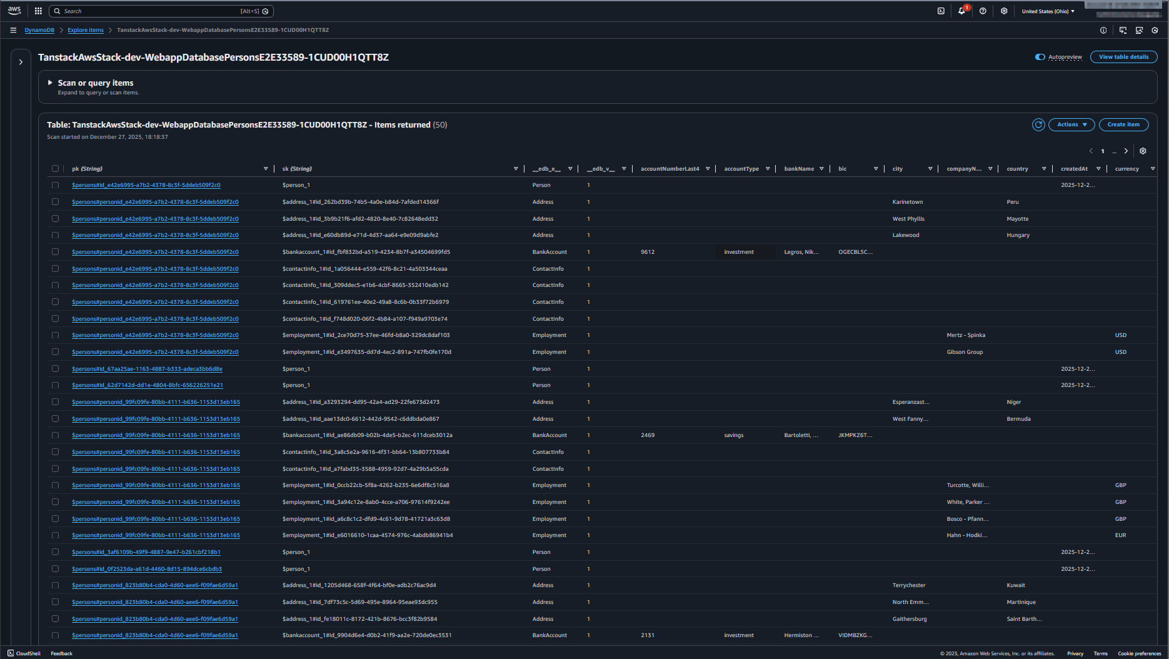Image resolution: width=1169 pixels, height=659 pixels.
Task: Click View table details button
Action: pyautogui.click(x=1123, y=57)
